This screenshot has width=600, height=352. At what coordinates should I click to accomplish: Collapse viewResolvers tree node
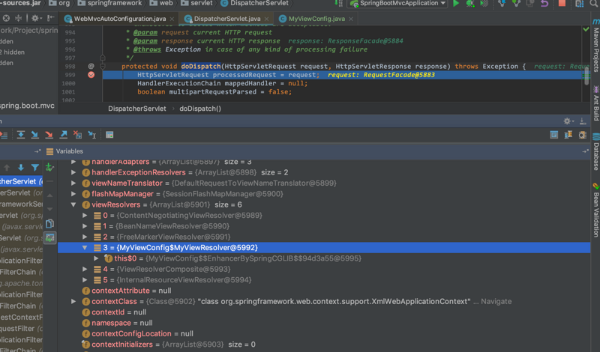pos(73,204)
